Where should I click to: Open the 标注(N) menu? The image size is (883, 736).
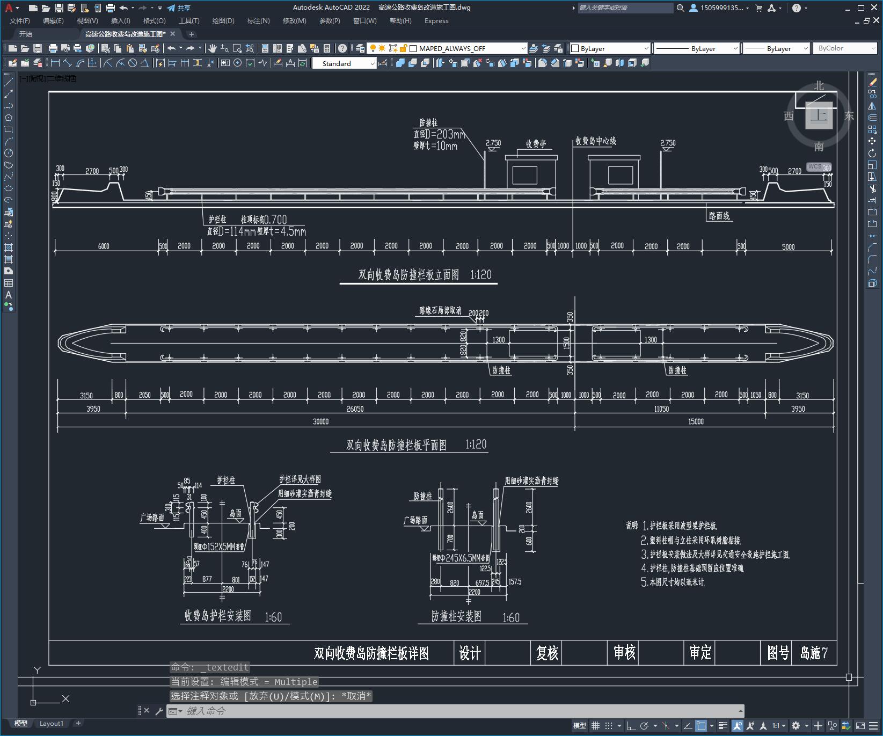coord(258,20)
